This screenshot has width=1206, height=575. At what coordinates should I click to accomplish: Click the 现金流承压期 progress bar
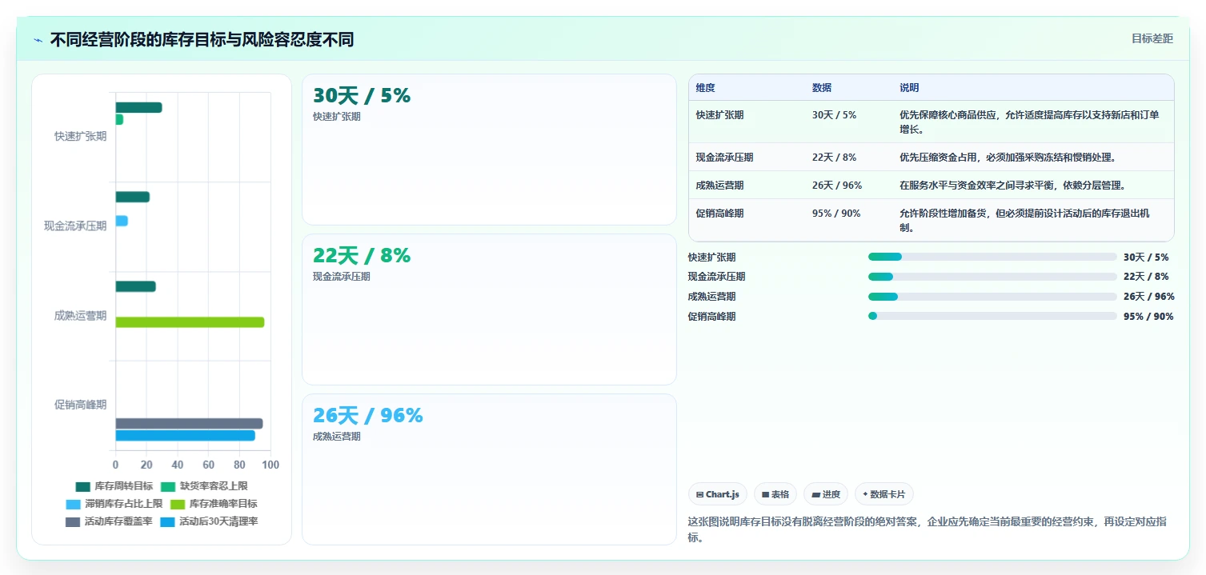(992, 277)
